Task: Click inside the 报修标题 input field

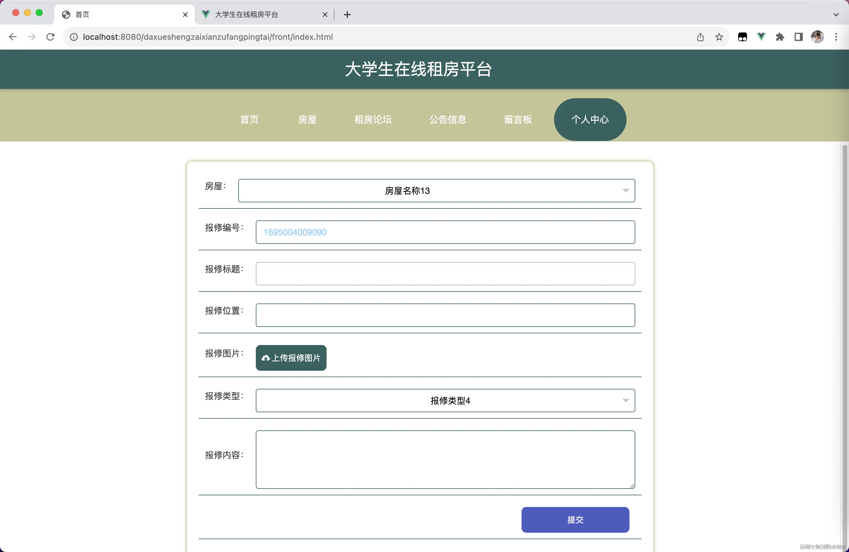Action: tap(445, 274)
